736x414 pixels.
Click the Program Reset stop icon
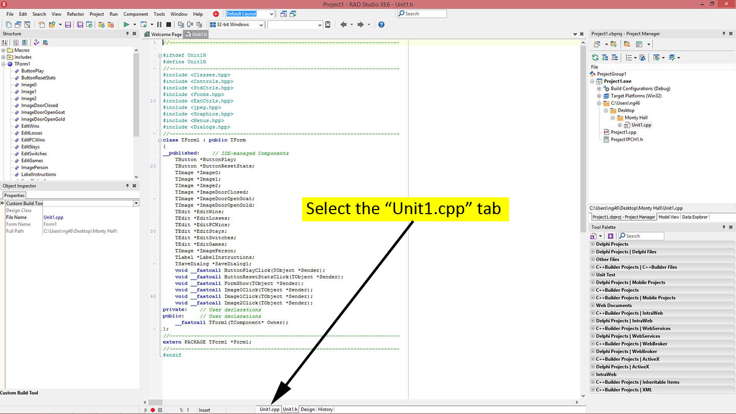click(169, 25)
